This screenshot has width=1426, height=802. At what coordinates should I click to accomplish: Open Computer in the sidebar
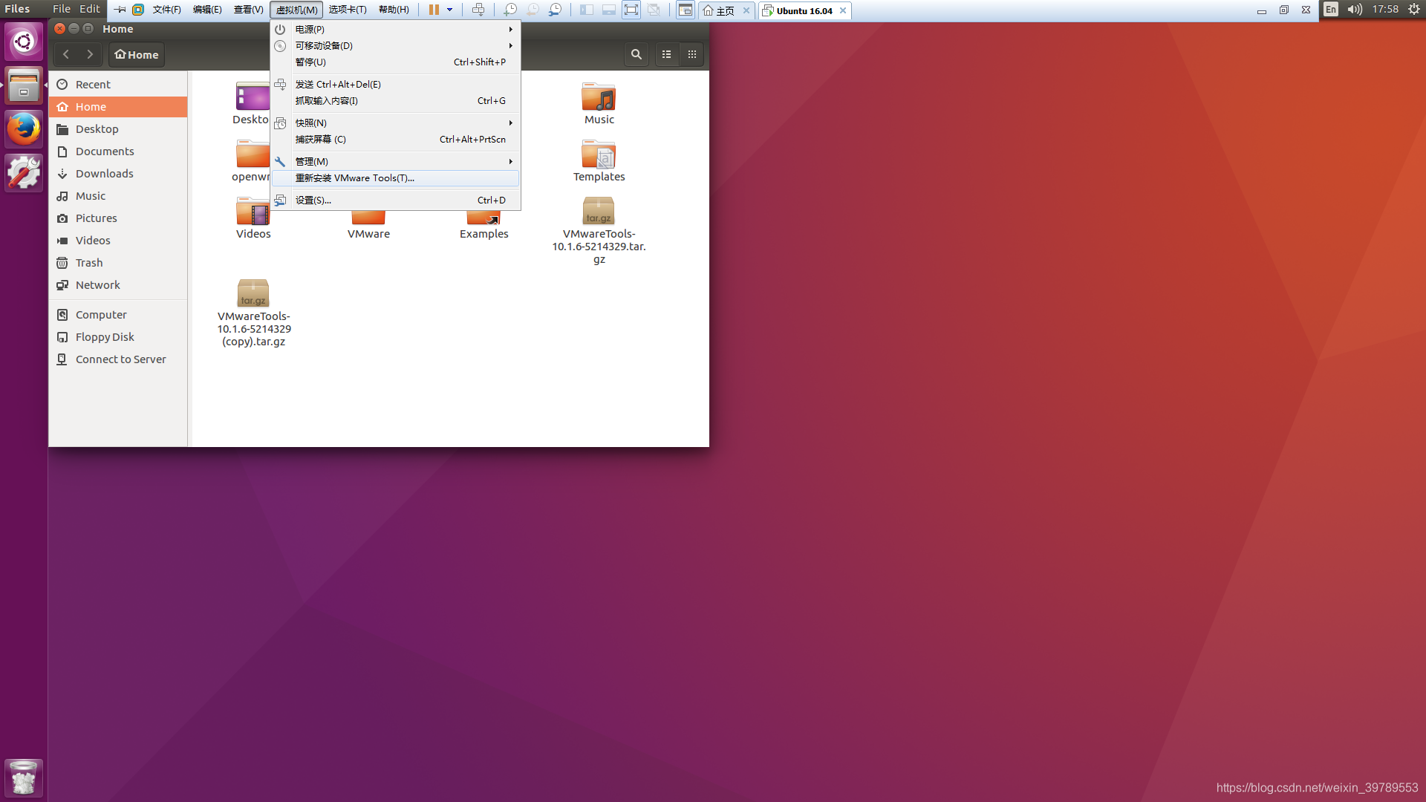[118, 315]
